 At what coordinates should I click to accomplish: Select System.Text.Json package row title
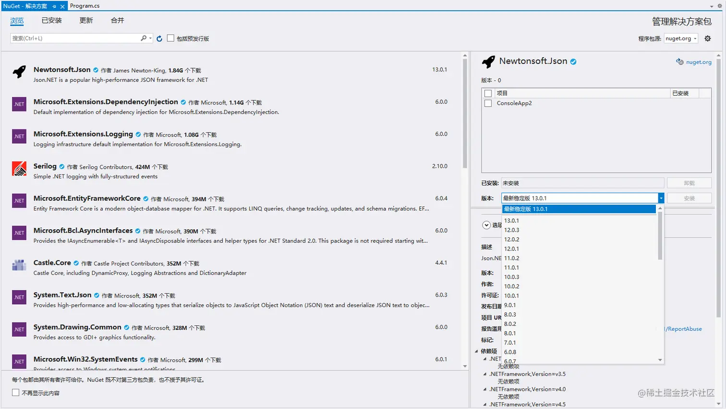point(62,295)
